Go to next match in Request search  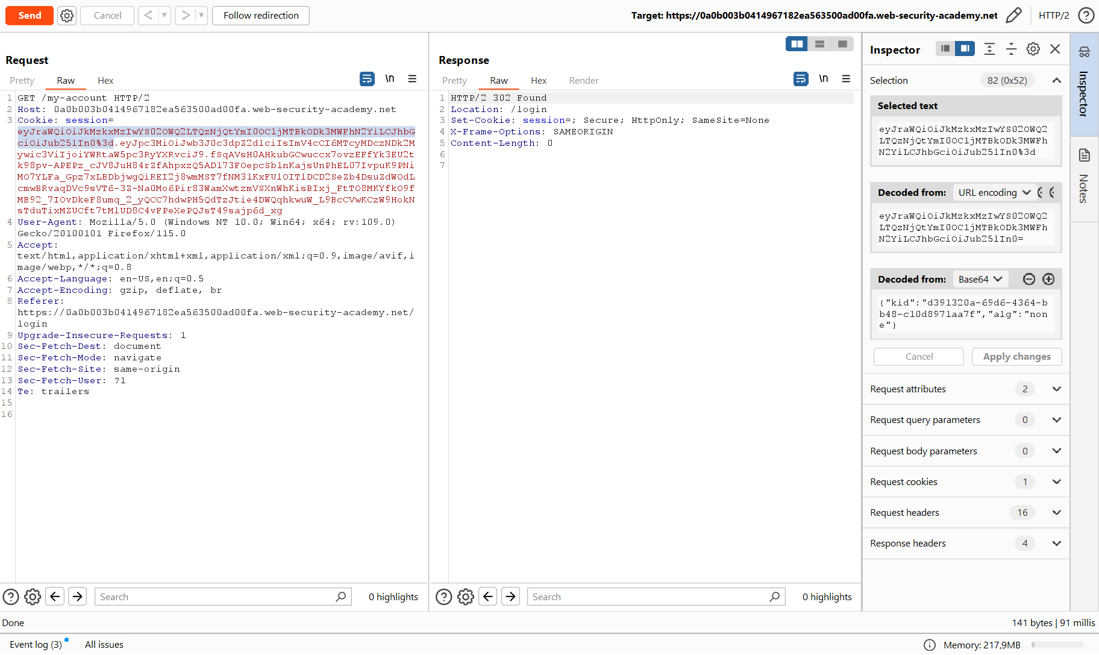[x=78, y=597]
